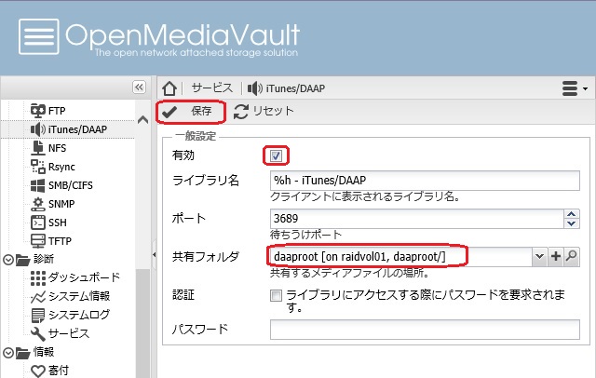
Task: Open the FTP service icon
Action: pos(37,111)
